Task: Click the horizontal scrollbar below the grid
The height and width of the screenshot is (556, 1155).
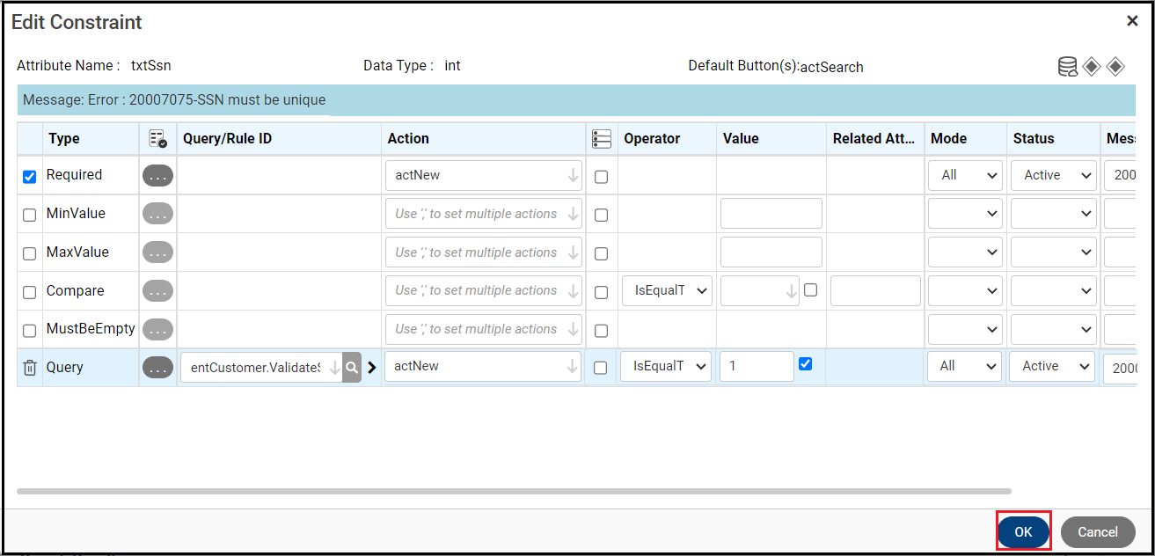Action: 514,491
